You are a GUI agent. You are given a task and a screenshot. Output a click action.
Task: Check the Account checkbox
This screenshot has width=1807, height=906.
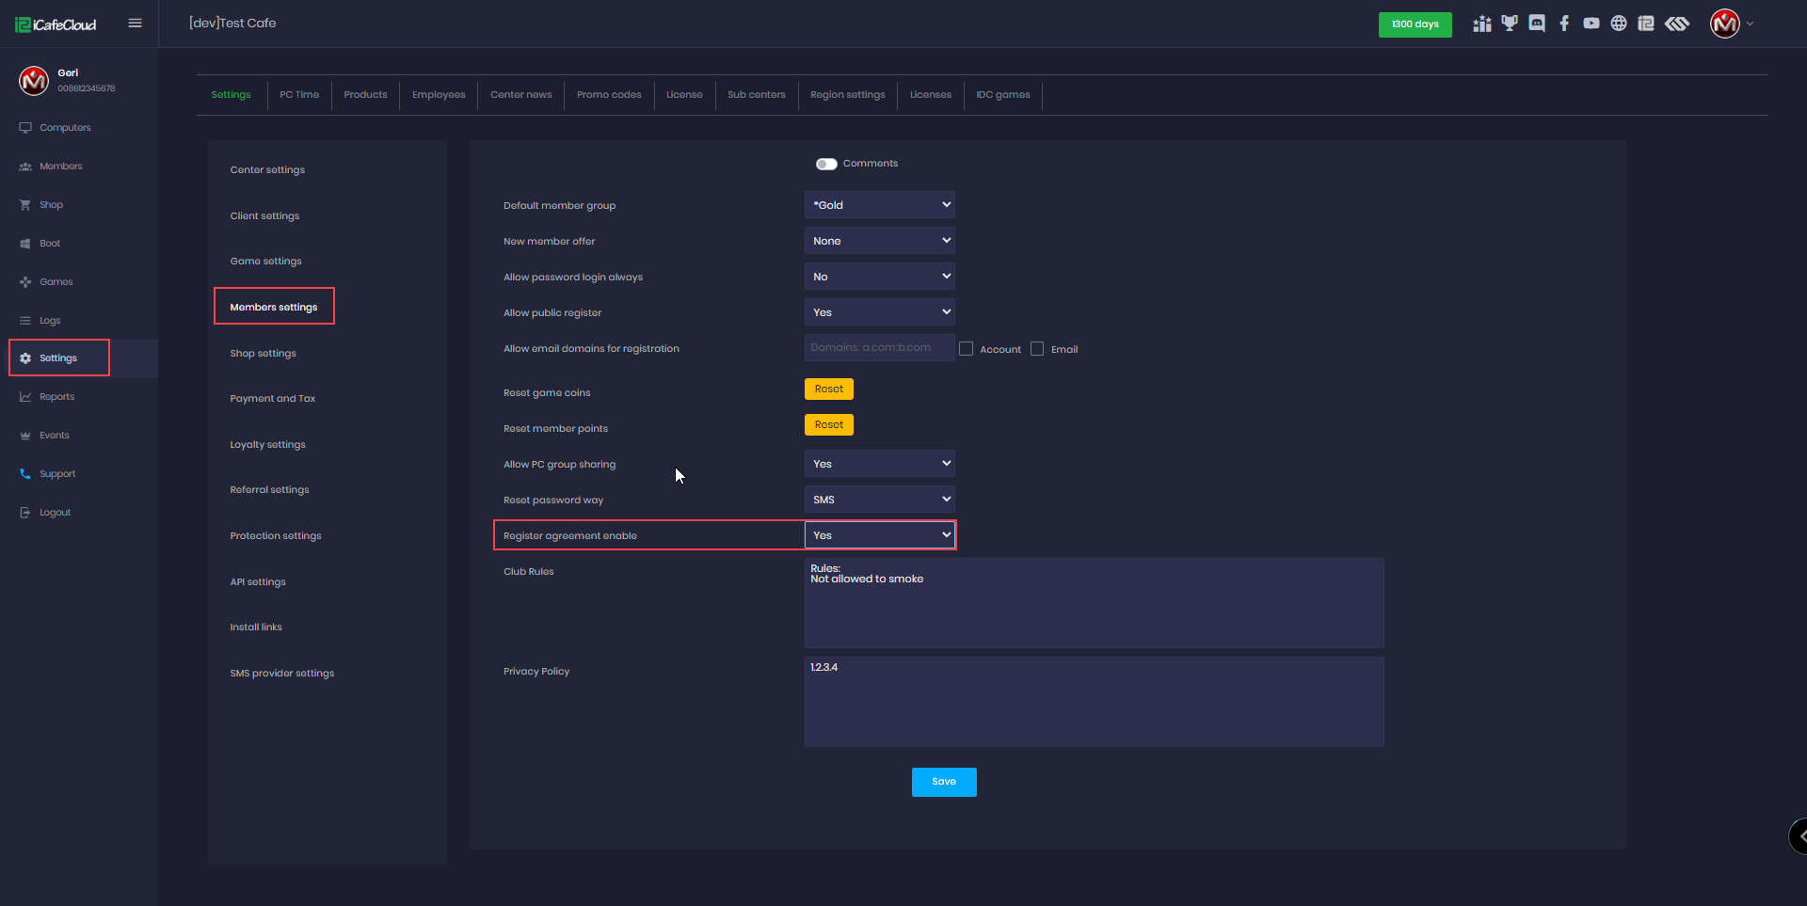point(967,349)
